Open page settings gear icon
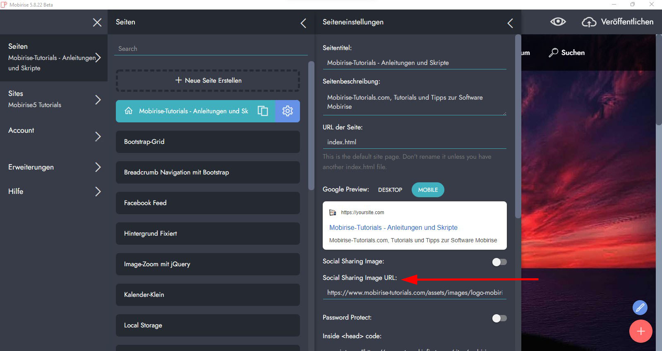This screenshot has height=351, width=662. click(x=288, y=111)
